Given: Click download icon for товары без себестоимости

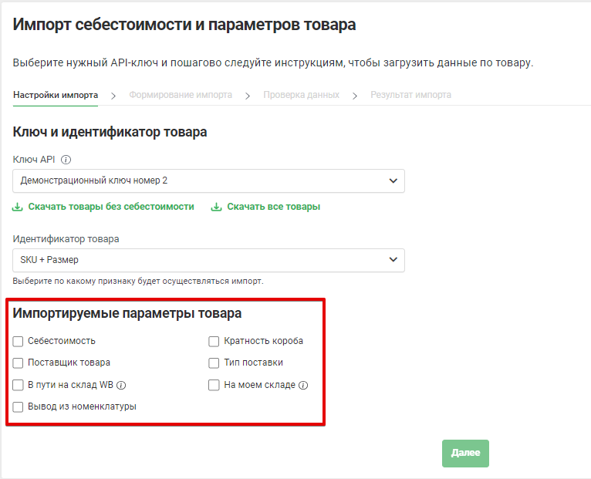Looking at the screenshot, I should tap(18, 207).
